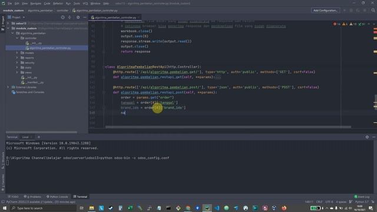
Task: Open the Refactor menu
Action: [x=58, y=4]
